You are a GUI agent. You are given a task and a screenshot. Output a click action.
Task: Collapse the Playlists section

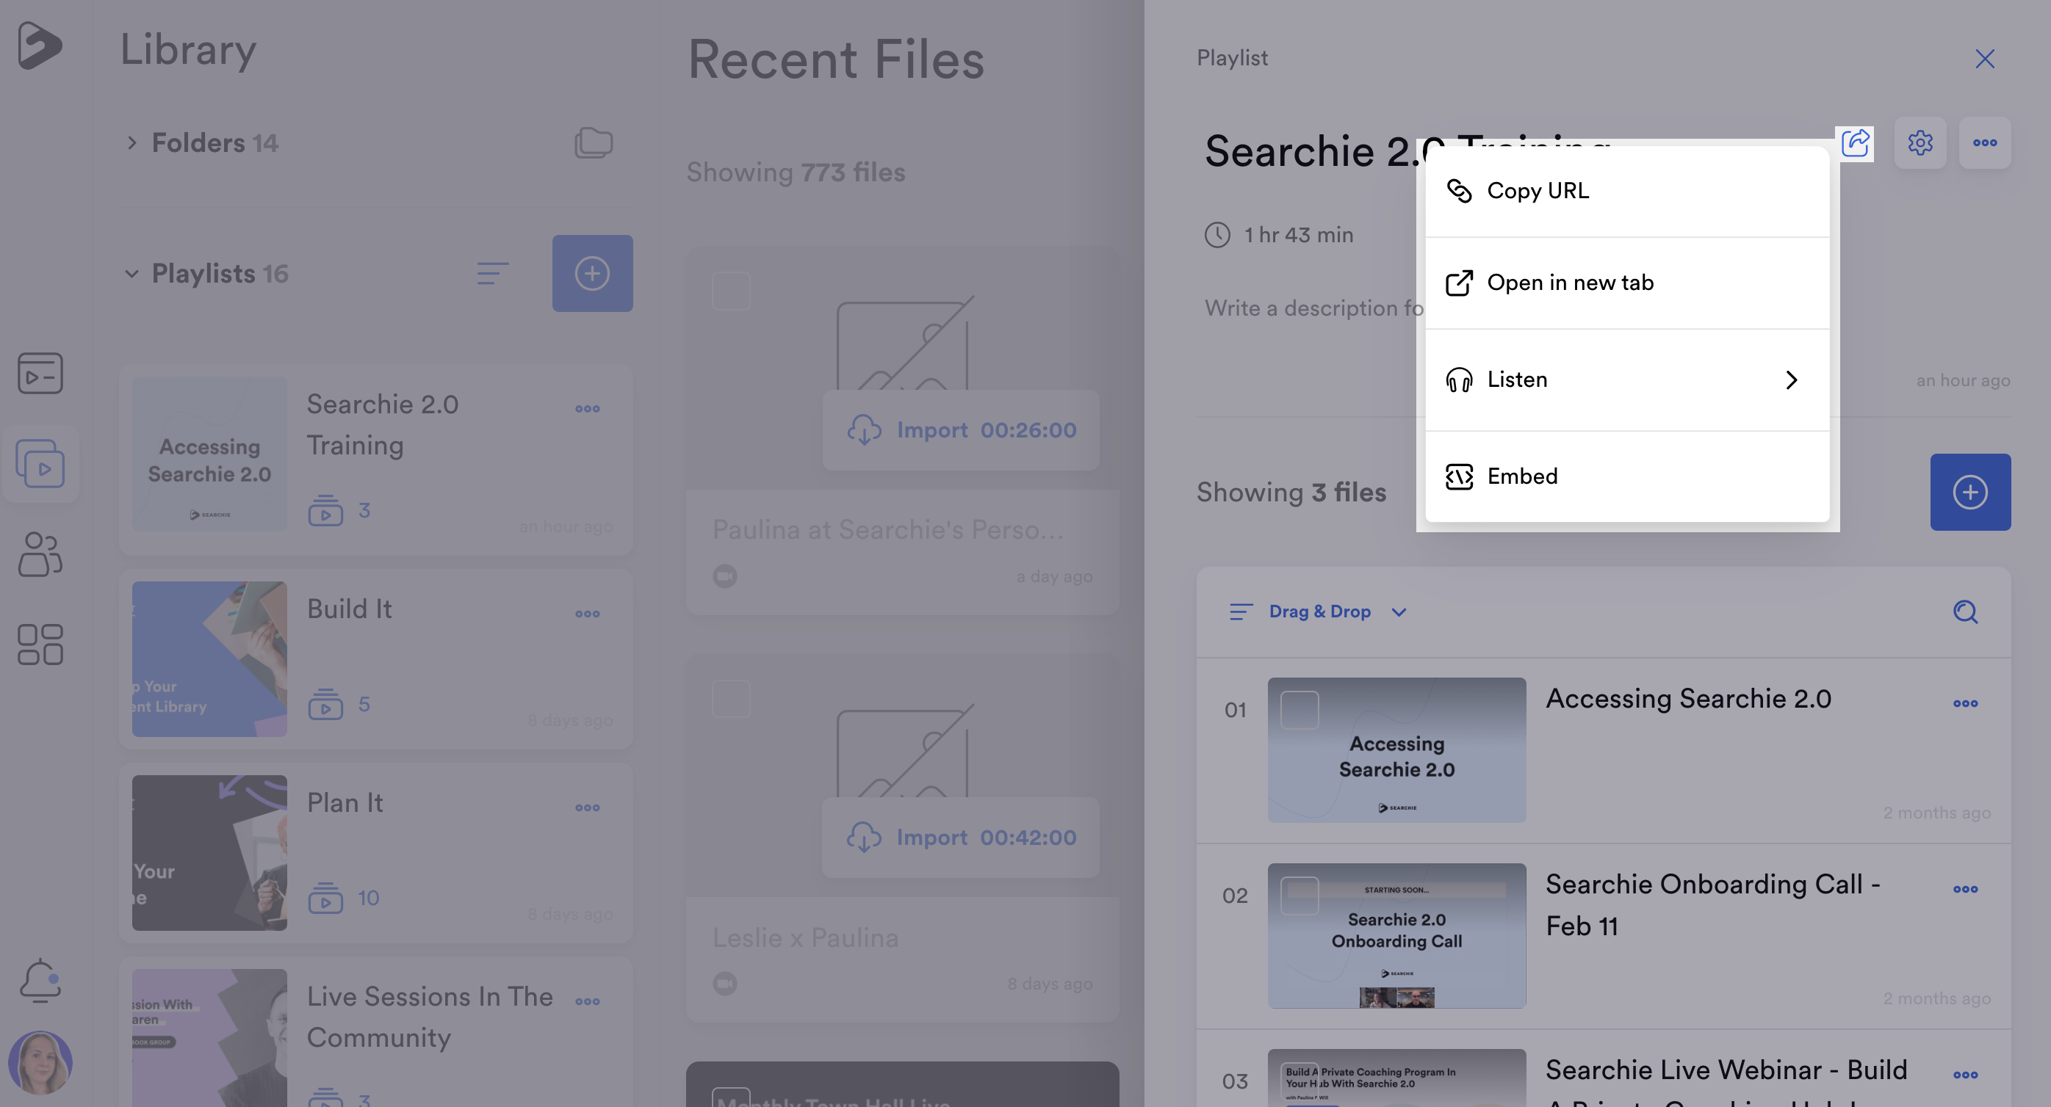131,274
